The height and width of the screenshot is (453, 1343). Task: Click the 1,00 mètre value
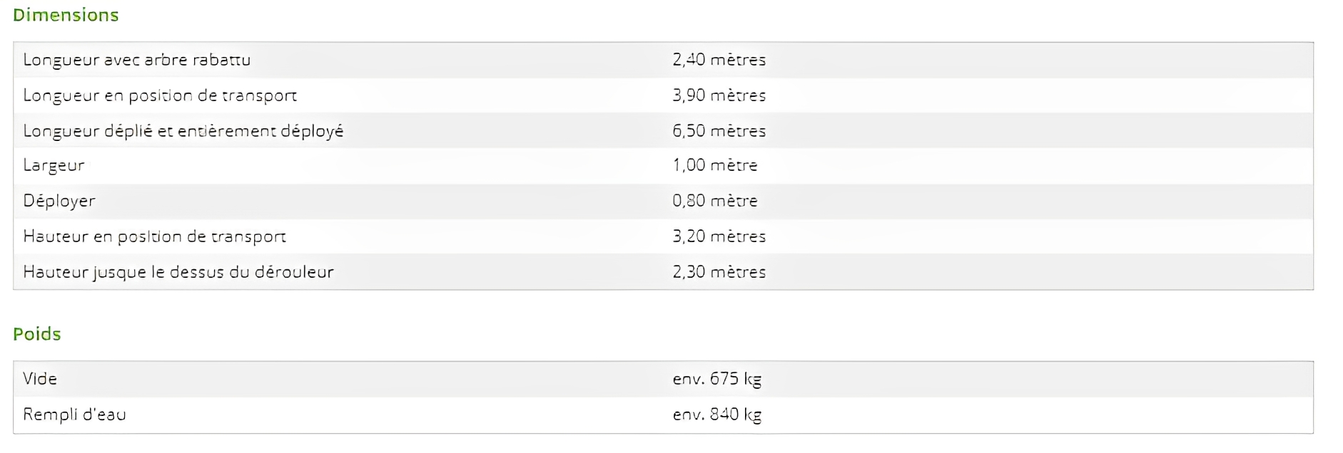tap(714, 165)
